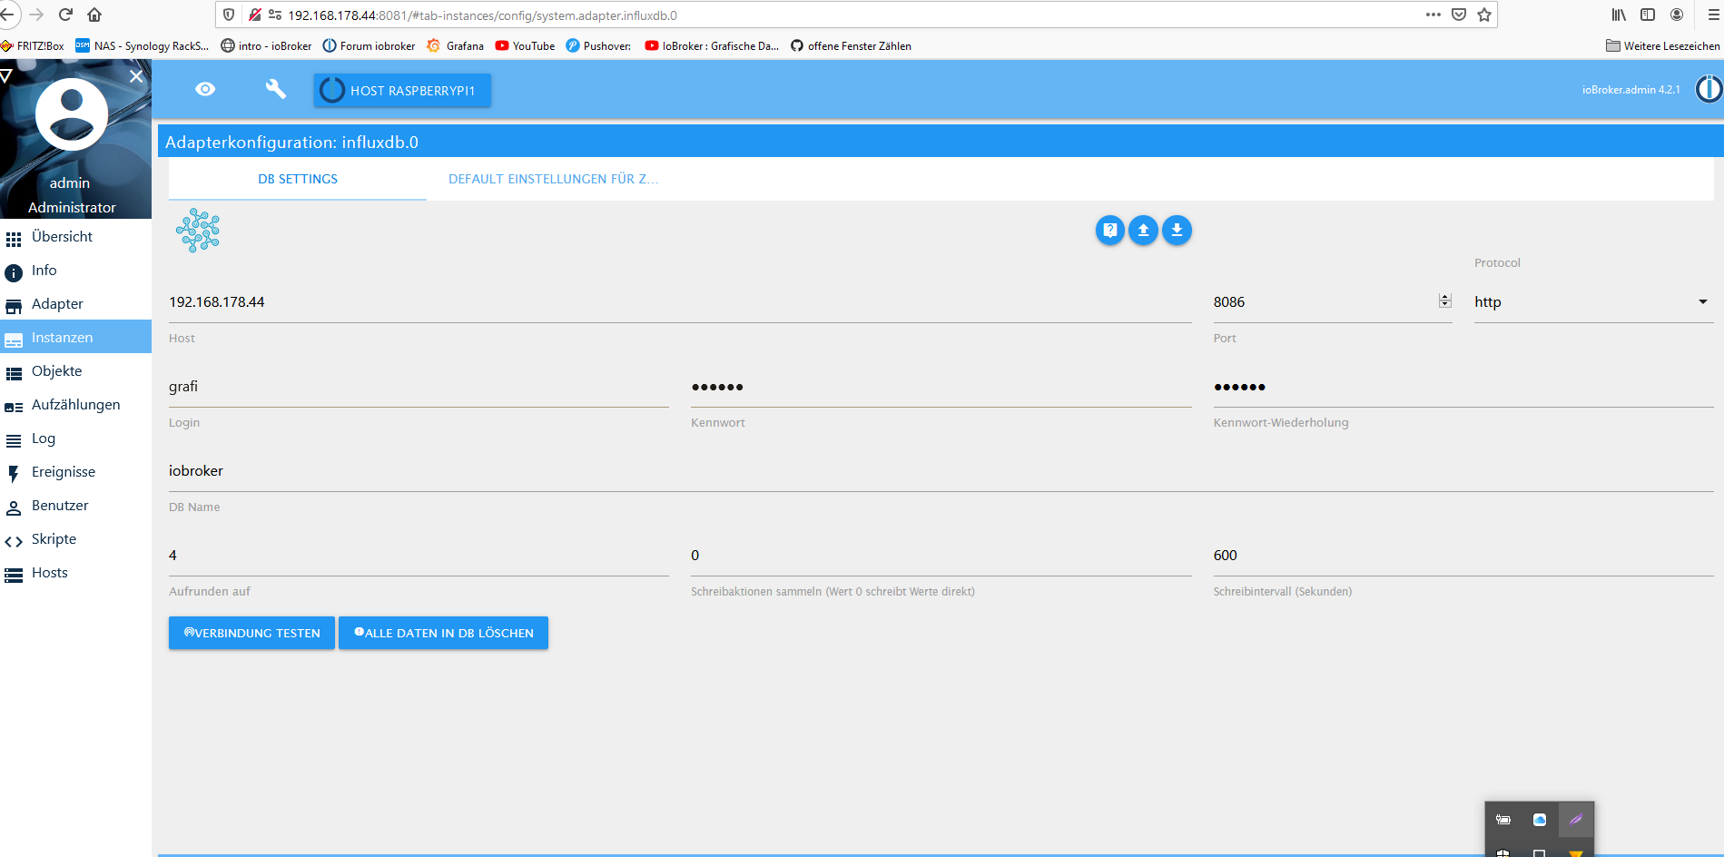Click the insecure-connection lock icon in address bar
This screenshot has height=857, width=1724.
coord(254,15)
